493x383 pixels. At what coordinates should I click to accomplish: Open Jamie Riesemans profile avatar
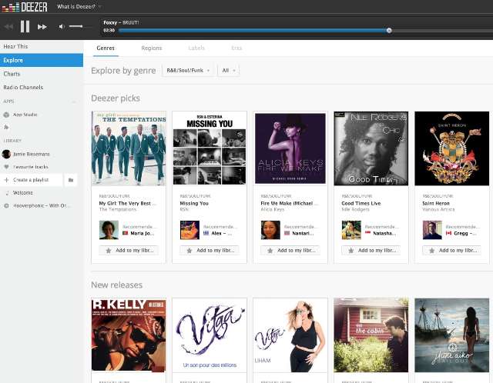6,154
